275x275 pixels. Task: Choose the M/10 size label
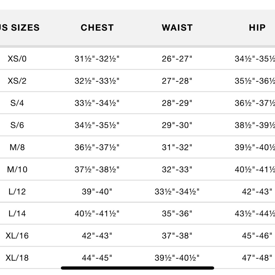pos(17,169)
